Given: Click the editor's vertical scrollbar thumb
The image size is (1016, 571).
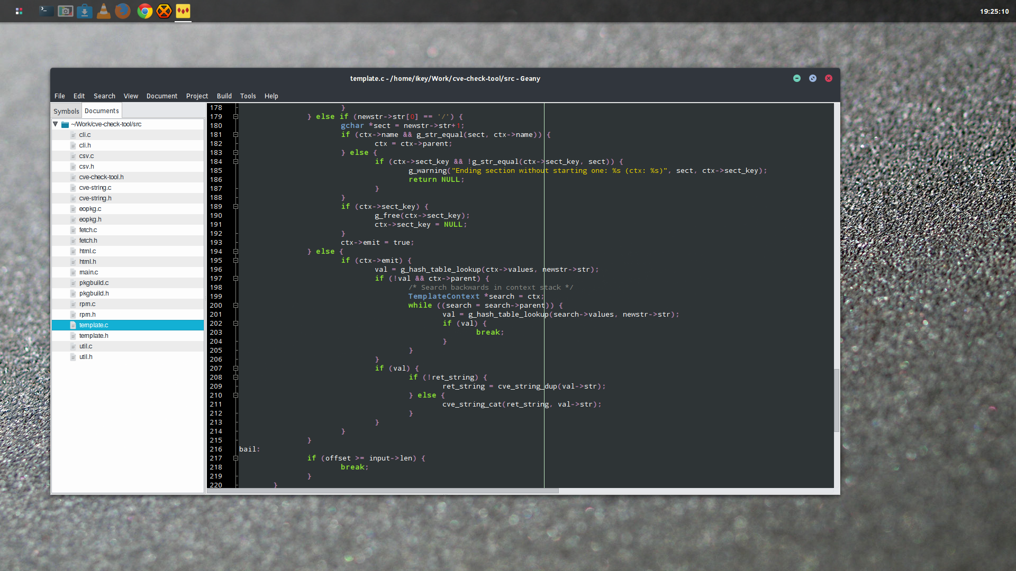Looking at the screenshot, I should [x=837, y=401].
